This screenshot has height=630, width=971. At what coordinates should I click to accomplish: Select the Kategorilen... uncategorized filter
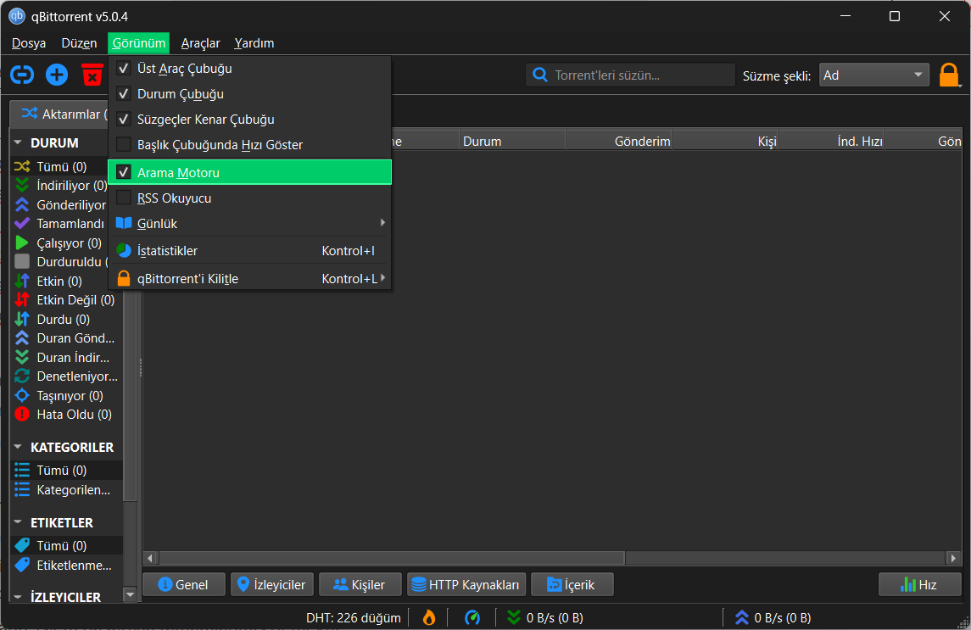[67, 489]
